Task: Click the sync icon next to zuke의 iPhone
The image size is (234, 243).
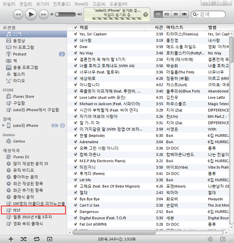Action: pos(63,126)
